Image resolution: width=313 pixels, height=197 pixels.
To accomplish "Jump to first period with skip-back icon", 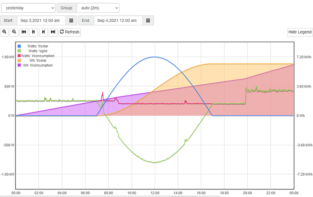I will pos(24,32).
